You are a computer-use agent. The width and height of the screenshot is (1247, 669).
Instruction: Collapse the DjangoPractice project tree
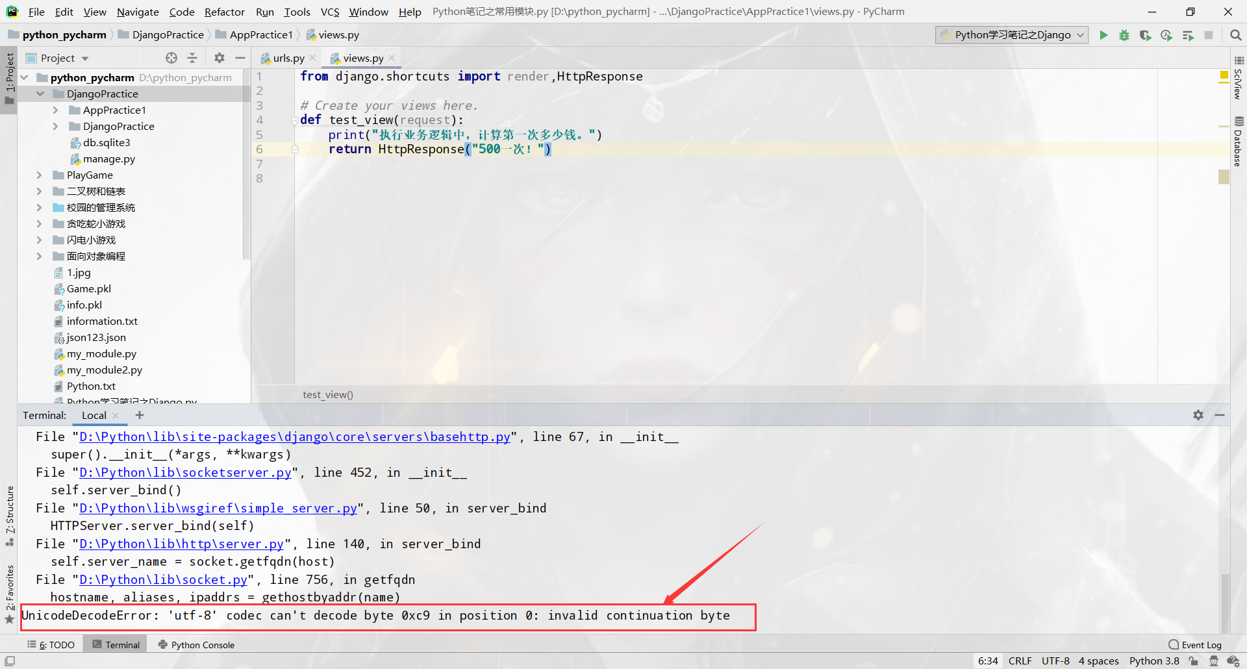tap(41, 93)
